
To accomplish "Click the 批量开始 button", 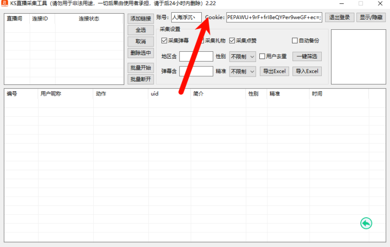I will pyautogui.click(x=140, y=68).
